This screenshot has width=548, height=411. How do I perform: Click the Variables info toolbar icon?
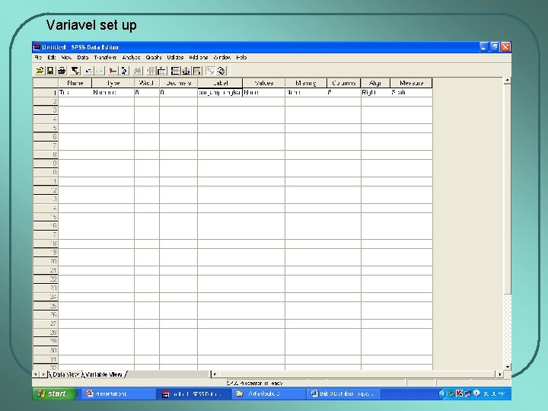pos(124,71)
